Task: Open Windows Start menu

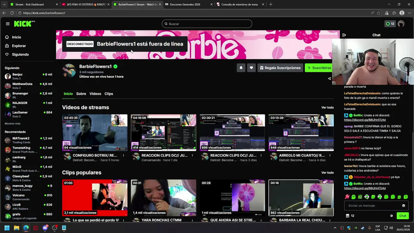Action: click(7, 228)
